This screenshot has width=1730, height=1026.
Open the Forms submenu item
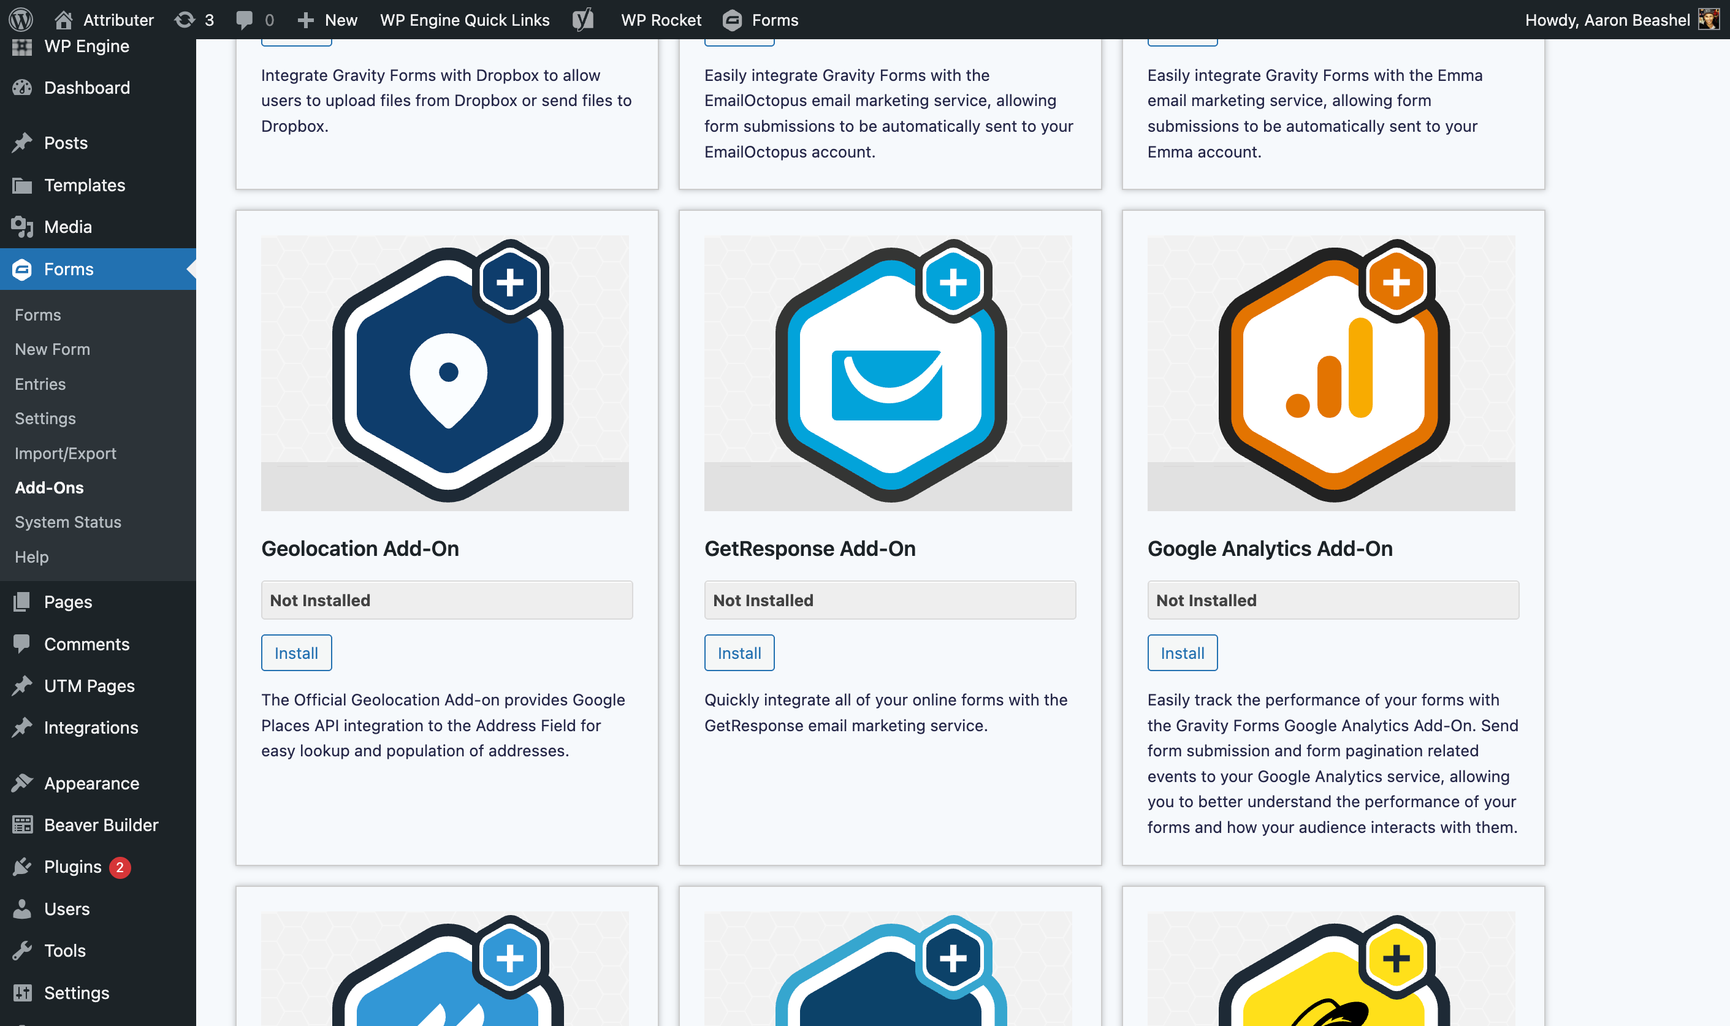[x=38, y=314]
